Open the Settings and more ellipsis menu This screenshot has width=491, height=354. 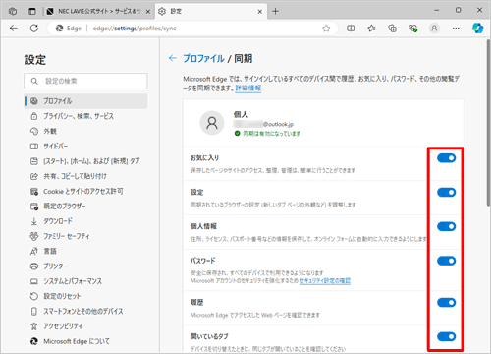456,29
